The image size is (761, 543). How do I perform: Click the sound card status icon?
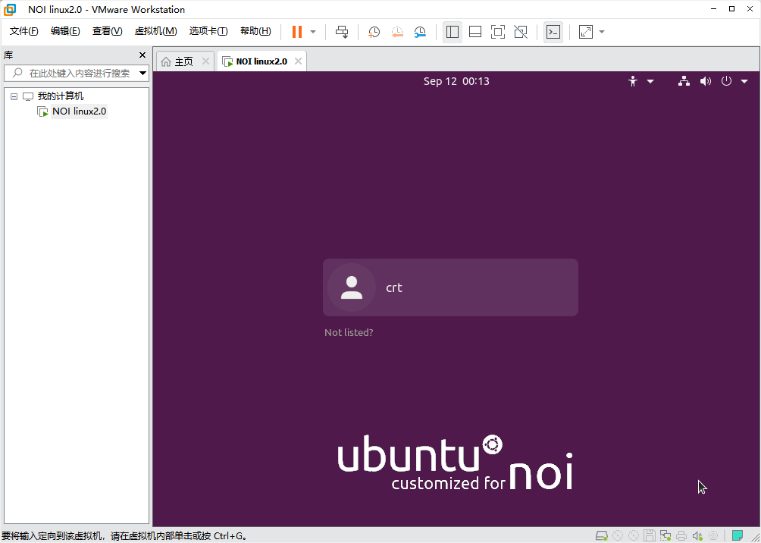[697, 535]
